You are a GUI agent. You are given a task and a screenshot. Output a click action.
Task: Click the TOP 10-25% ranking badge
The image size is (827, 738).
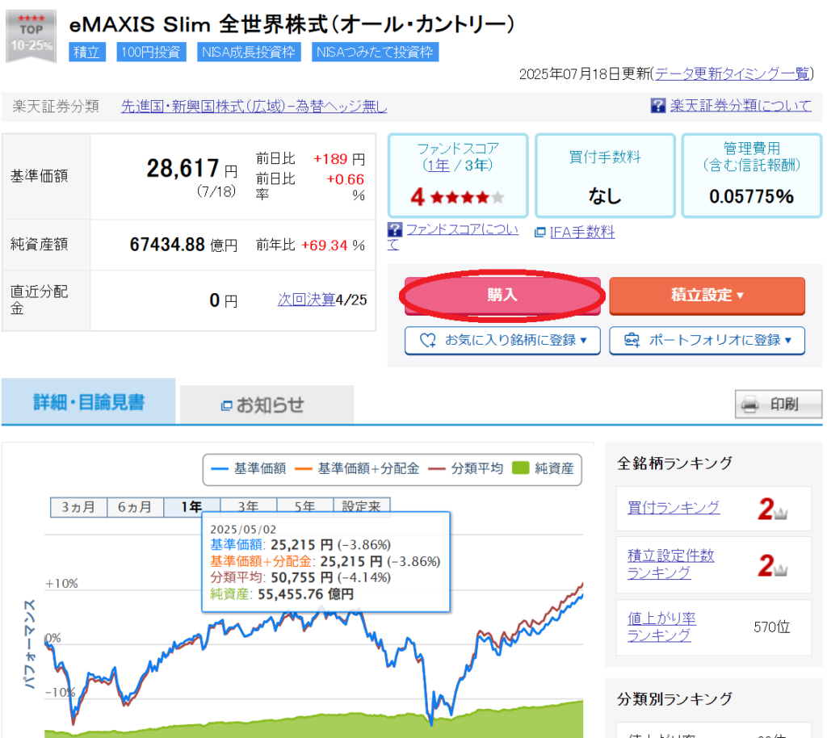coord(31,36)
